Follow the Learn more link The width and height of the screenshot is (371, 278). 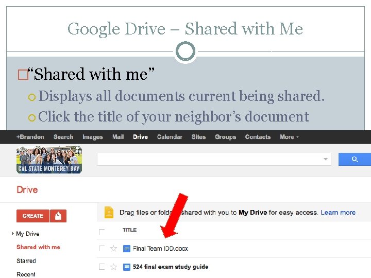point(338,213)
